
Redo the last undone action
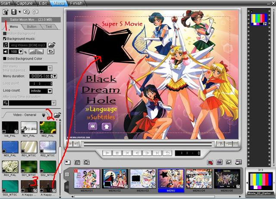[x=35, y=12]
